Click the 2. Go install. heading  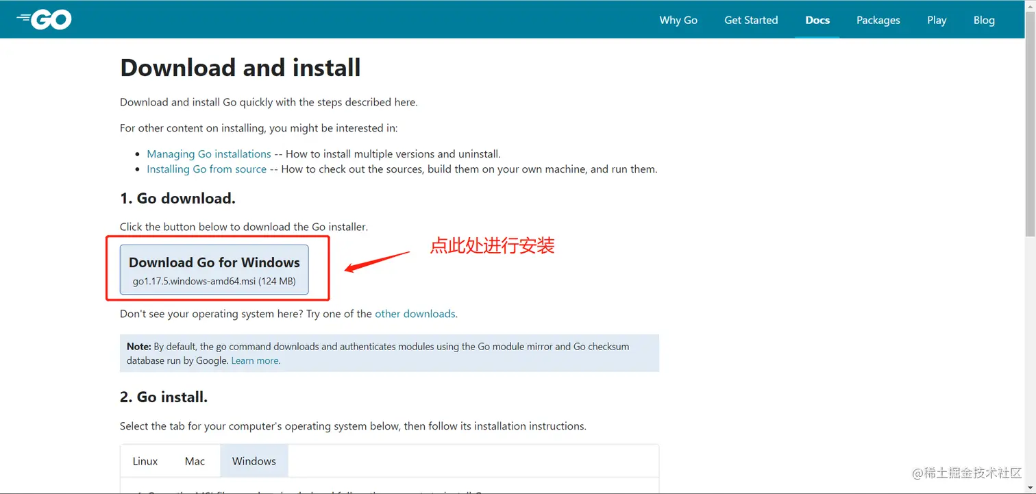click(164, 397)
